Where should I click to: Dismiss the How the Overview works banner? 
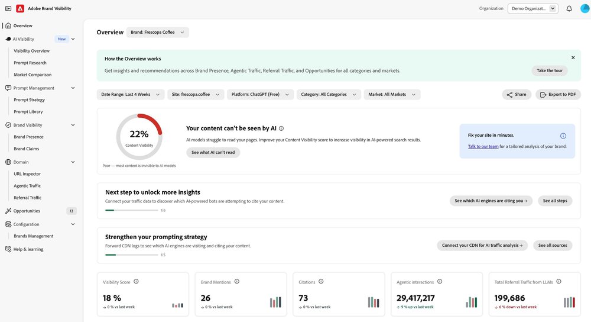[x=573, y=58]
